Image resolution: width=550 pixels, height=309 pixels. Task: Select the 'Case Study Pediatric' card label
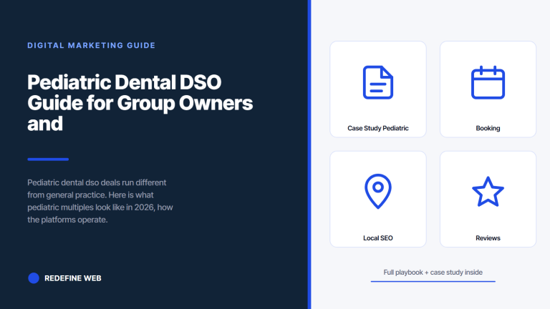point(378,128)
